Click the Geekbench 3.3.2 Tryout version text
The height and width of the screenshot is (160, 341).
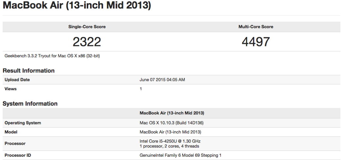[52, 56]
